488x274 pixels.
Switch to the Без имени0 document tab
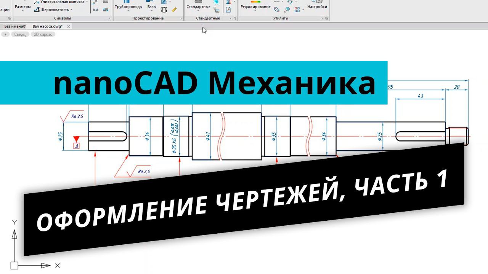tap(15, 26)
